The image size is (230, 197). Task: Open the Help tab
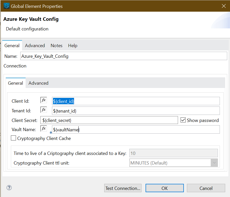point(73,46)
